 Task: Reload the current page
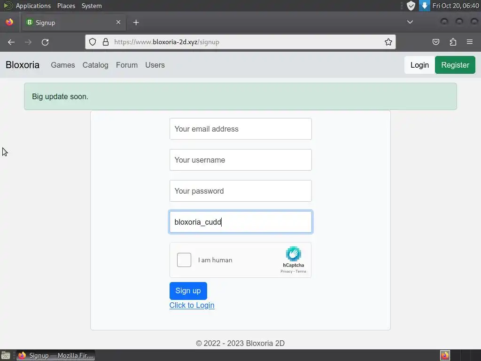click(x=45, y=42)
